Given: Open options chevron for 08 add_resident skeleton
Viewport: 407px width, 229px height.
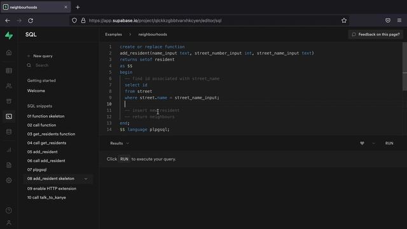Looking at the screenshot, I should [86, 179].
